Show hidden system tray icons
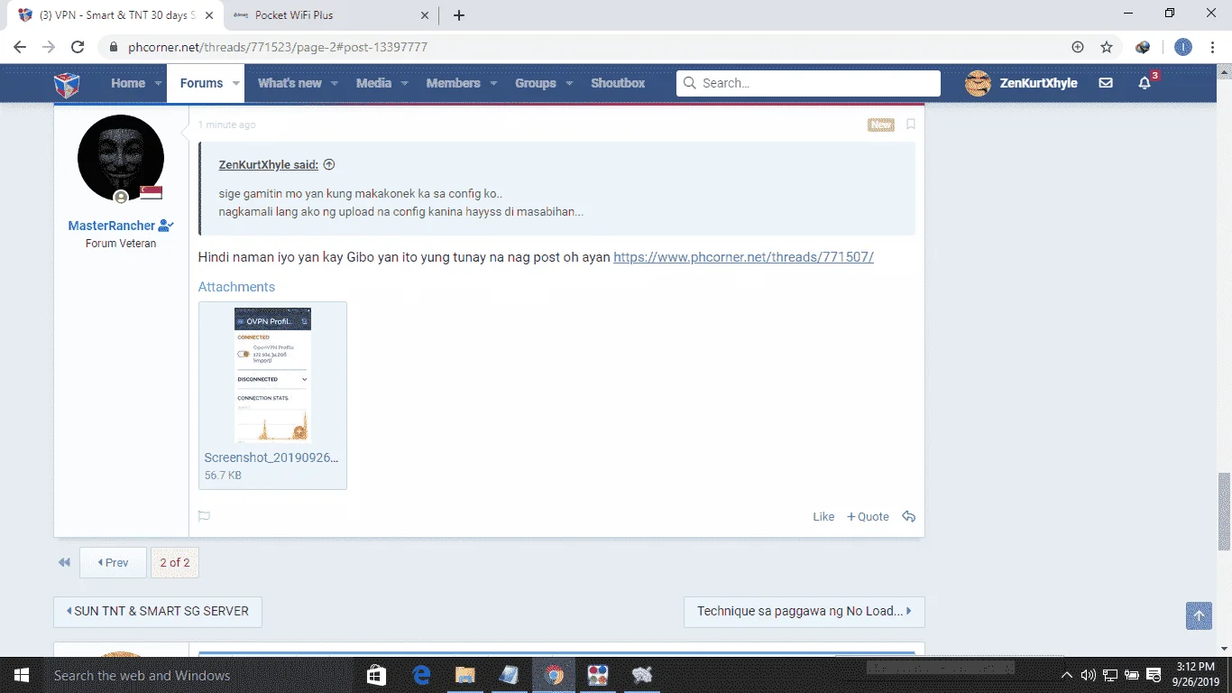The image size is (1232, 693). tap(1067, 675)
